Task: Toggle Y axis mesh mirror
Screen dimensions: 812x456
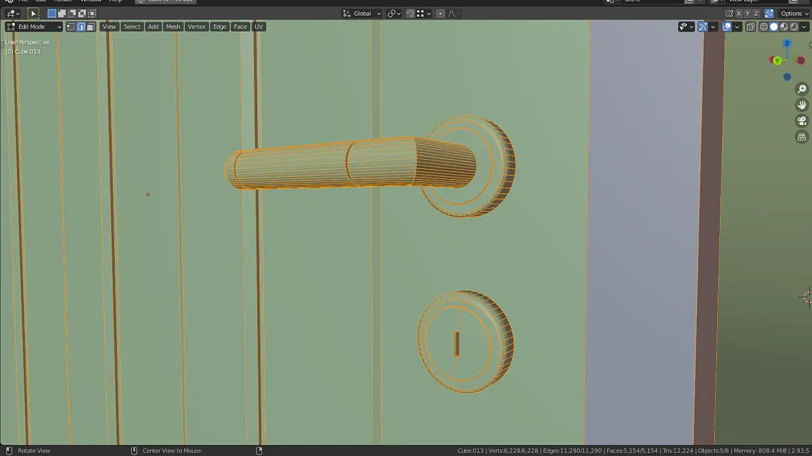Action: 748,14
